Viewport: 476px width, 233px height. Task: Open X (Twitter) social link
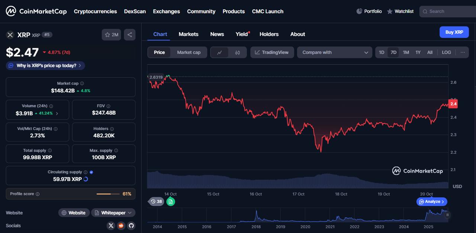111,226
